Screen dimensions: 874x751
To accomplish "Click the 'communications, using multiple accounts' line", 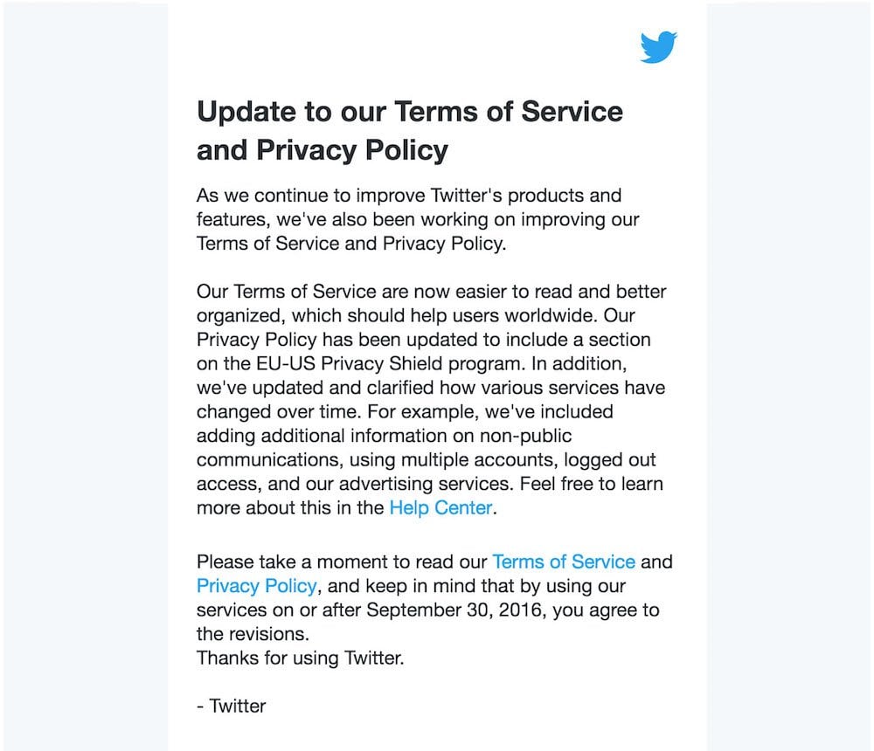I will click(426, 459).
